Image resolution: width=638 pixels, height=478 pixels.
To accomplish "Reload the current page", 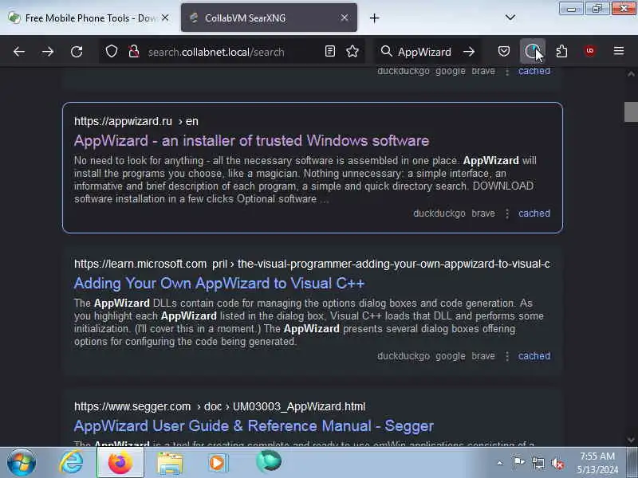I will [x=77, y=52].
